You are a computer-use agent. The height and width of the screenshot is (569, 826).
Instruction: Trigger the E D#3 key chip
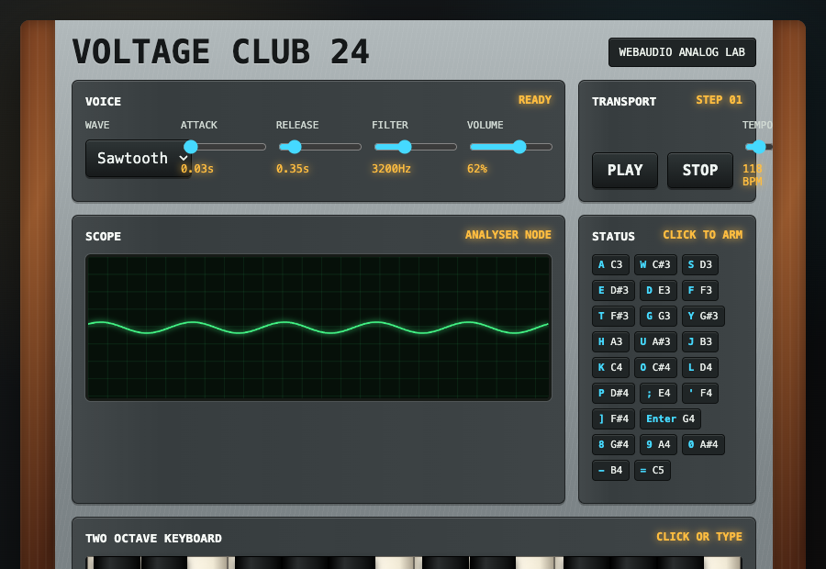tap(614, 290)
